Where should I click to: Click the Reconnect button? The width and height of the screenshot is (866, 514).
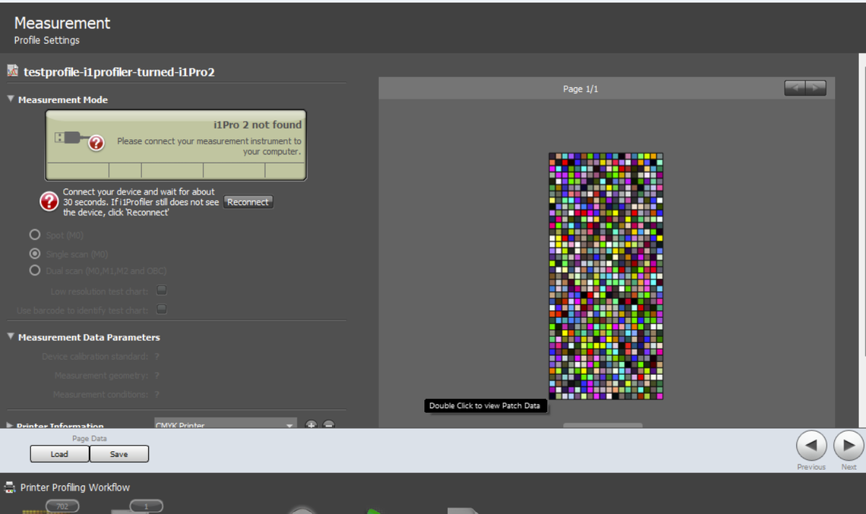[x=248, y=203]
